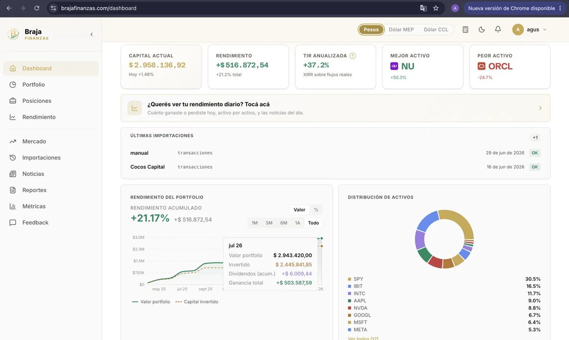Open Importaciones in the sidebar

51,158
